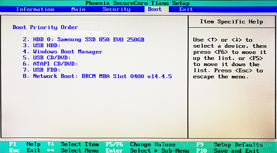This screenshot has height=153, width=277.
Task: Select Network Boot BRCM MBA entry
Action: point(97,76)
